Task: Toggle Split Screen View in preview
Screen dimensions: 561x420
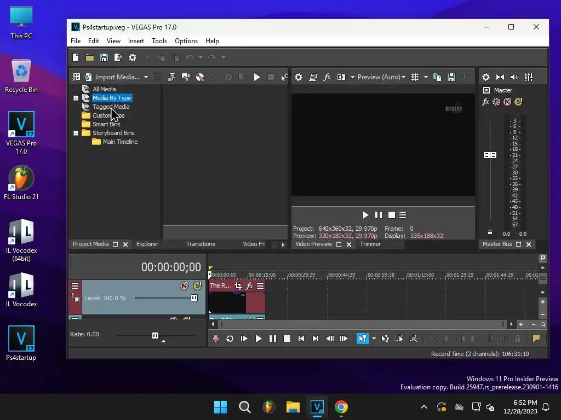Action: point(341,77)
